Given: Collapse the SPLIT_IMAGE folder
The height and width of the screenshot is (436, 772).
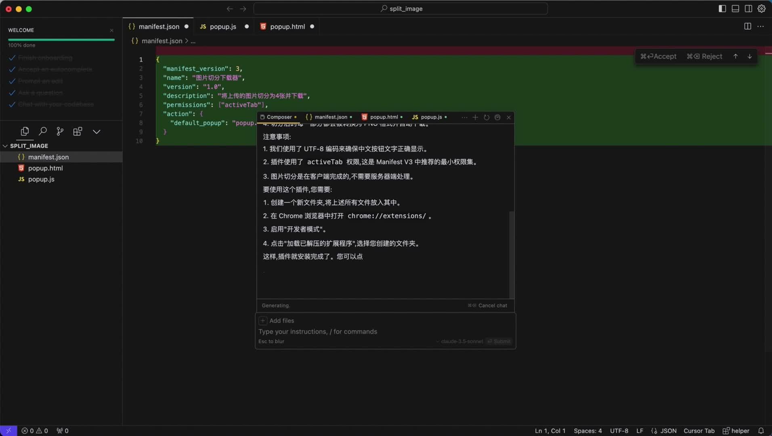Looking at the screenshot, I should point(5,146).
